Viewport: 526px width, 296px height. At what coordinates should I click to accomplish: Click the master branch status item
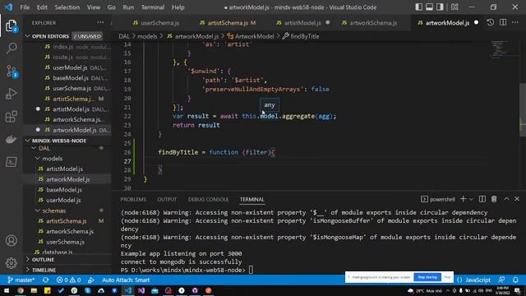(21, 280)
